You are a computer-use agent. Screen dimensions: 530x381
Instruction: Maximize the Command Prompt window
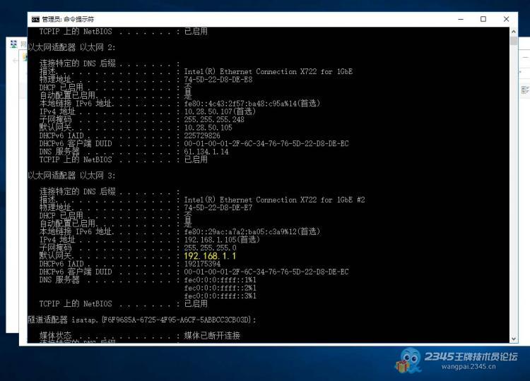tap(483, 19)
